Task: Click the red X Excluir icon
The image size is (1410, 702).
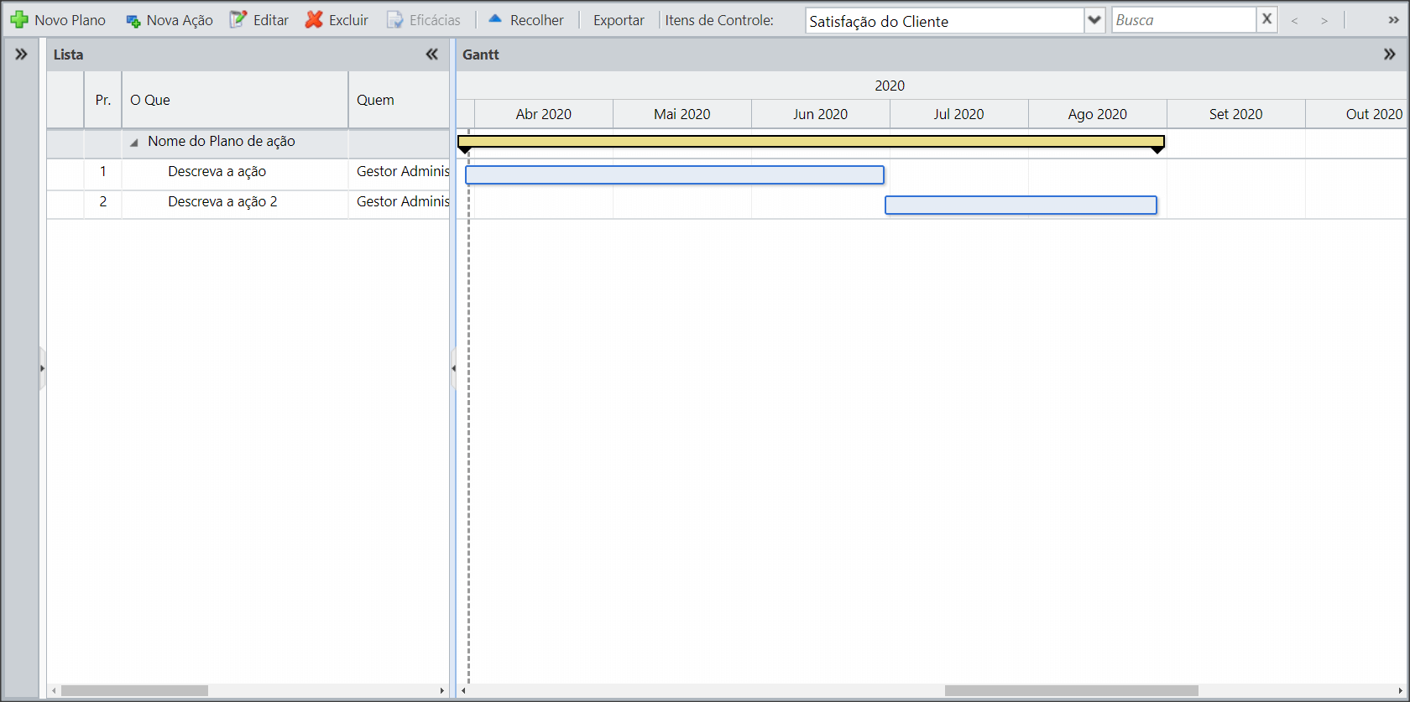Action: (314, 19)
